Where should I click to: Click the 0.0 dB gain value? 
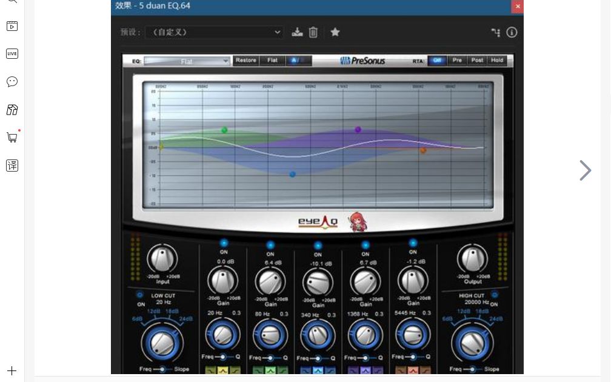(x=225, y=261)
